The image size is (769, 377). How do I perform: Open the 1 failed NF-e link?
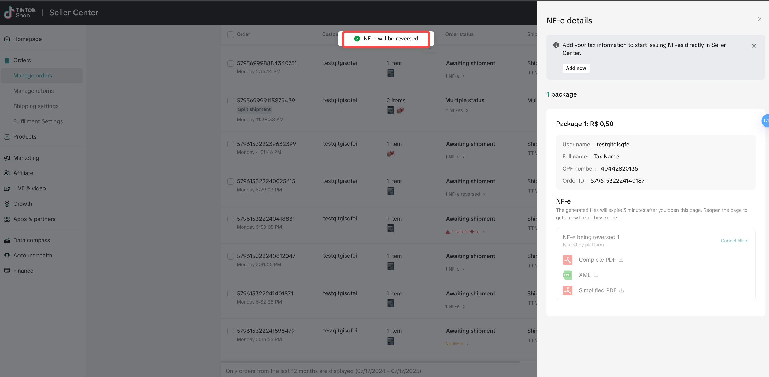tap(465, 232)
